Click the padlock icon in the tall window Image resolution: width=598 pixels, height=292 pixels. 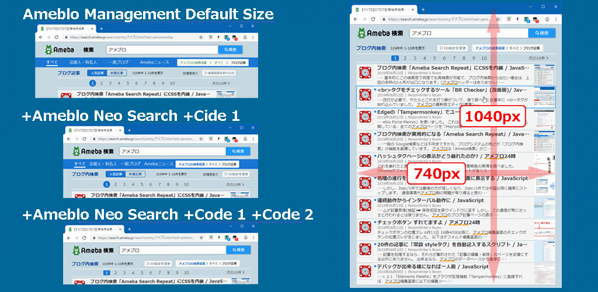[384, 19]
